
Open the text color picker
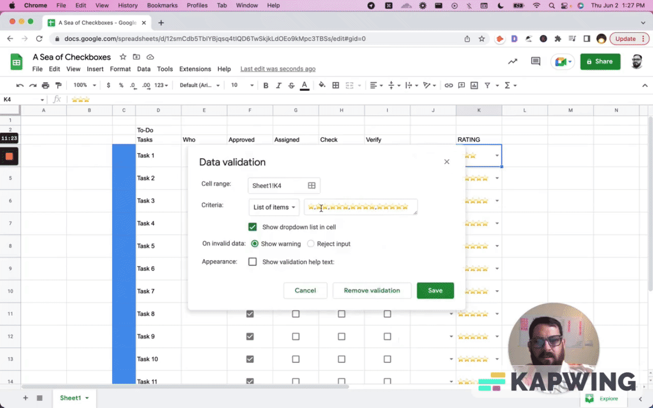coord(305,85)
